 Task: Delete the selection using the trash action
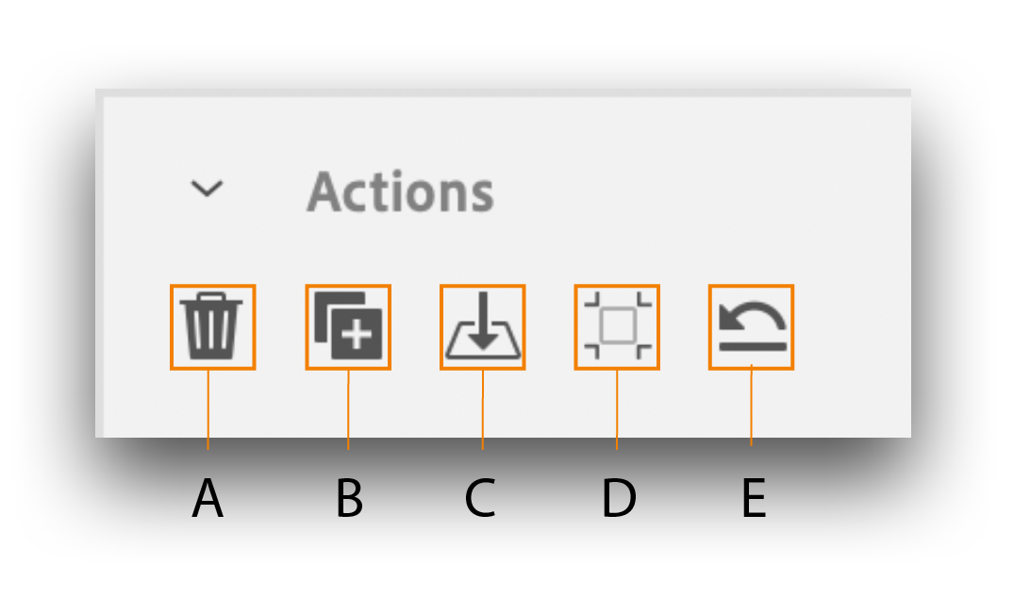pos(212,327)
